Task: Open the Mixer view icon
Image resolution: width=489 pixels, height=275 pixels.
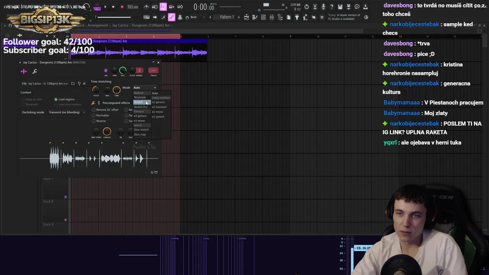Action: (272, 17)
